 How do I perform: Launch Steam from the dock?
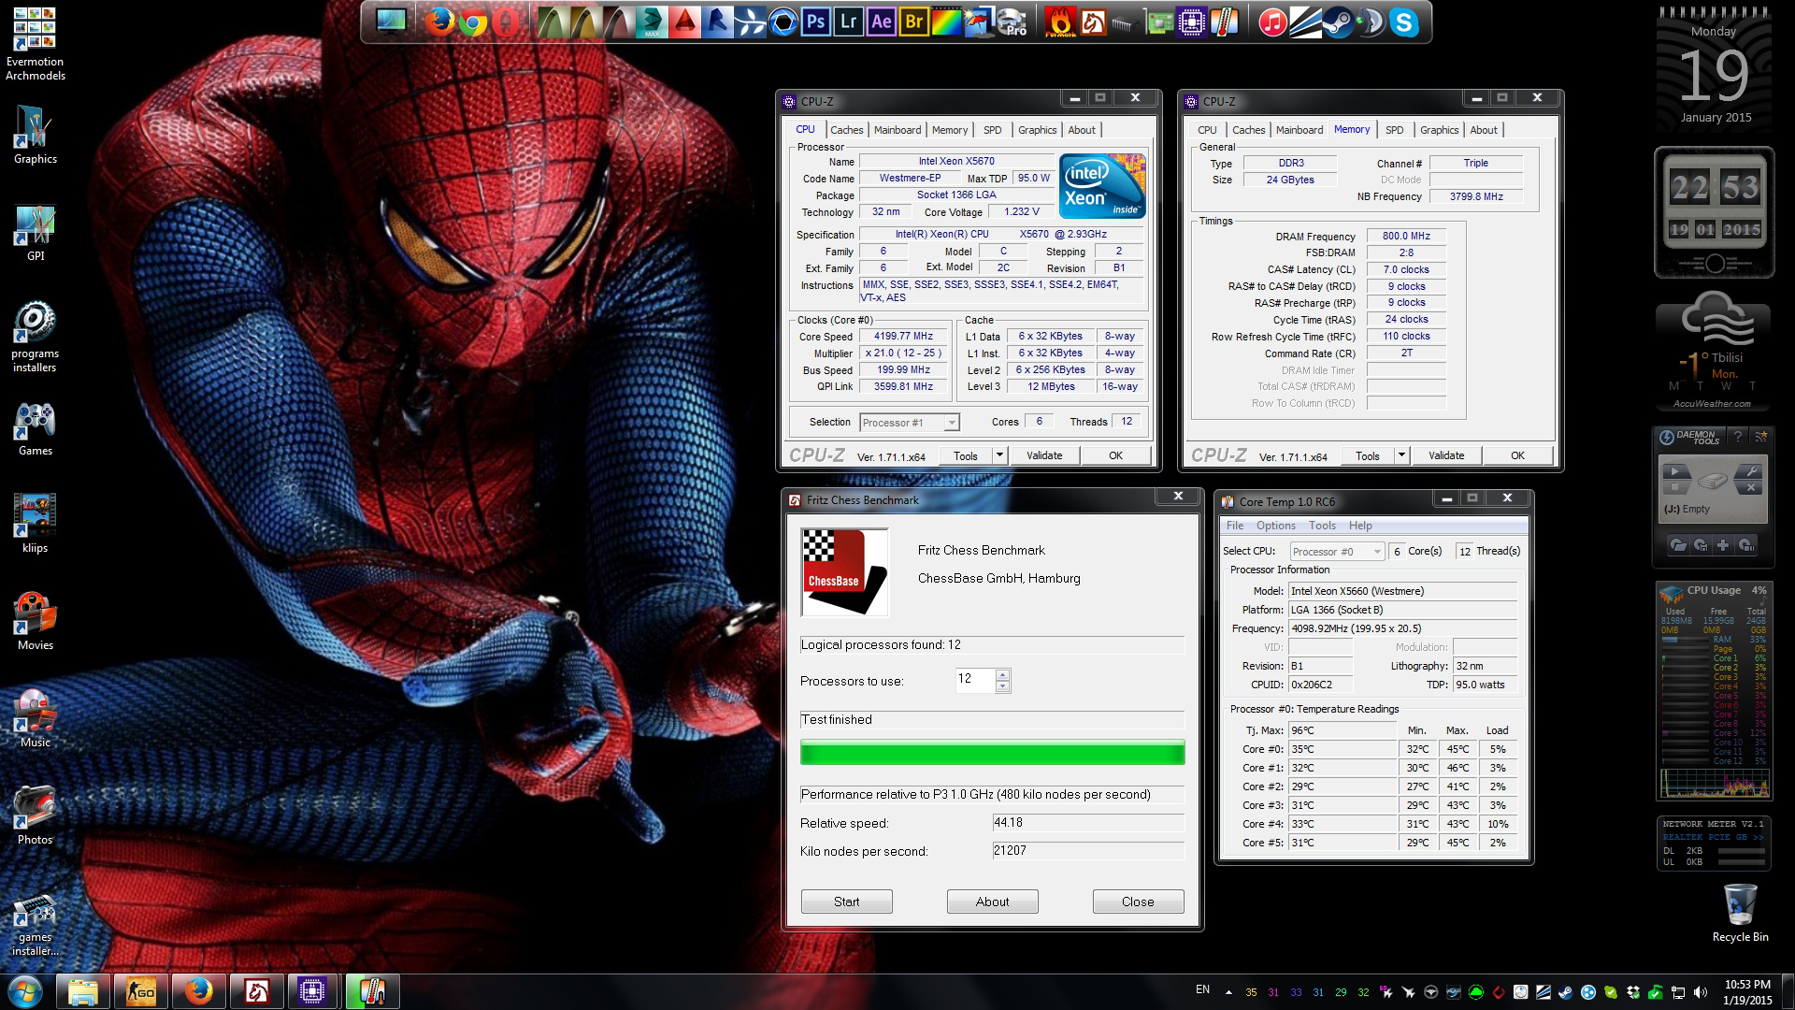click(x=1338, y=22)
